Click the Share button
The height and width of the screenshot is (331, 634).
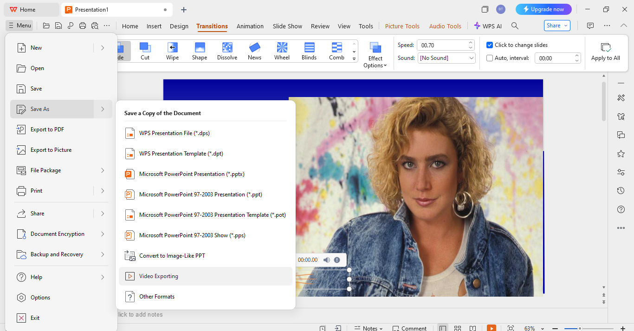pos(557,26)
